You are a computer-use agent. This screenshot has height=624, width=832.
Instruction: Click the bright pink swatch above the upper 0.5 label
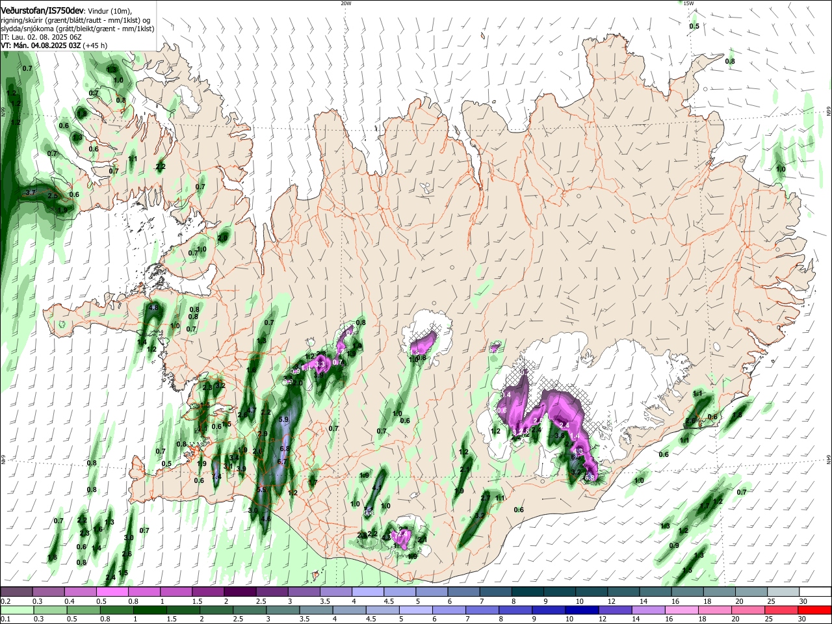[x=112, y=592]
